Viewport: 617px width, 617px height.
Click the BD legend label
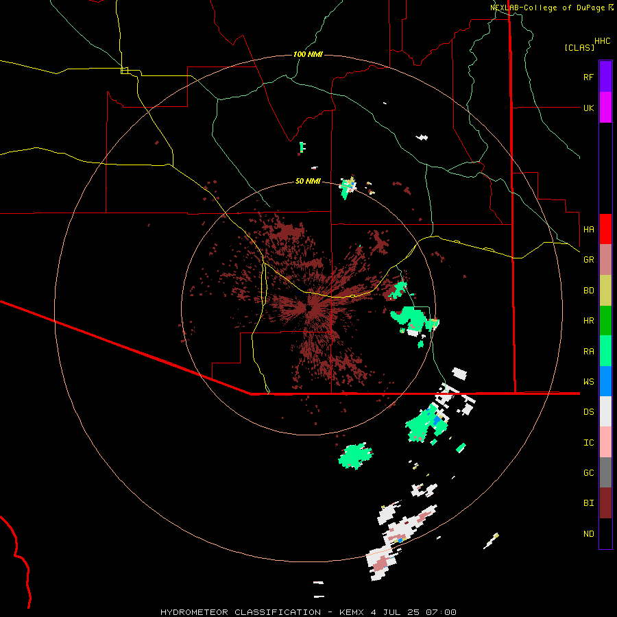pos(588,291)
